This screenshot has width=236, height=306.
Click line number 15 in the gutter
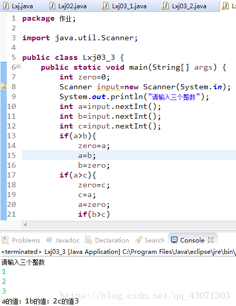tap(11, 155)
